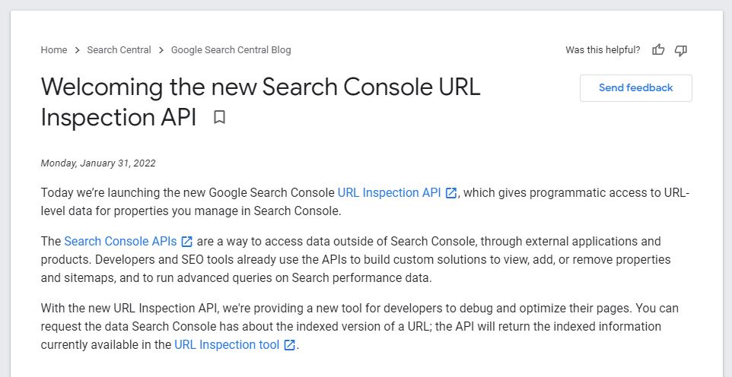Screen dimensions: 732x377
Task: Open the Search Central breadcrumb
Action: [x=119, y=50]
